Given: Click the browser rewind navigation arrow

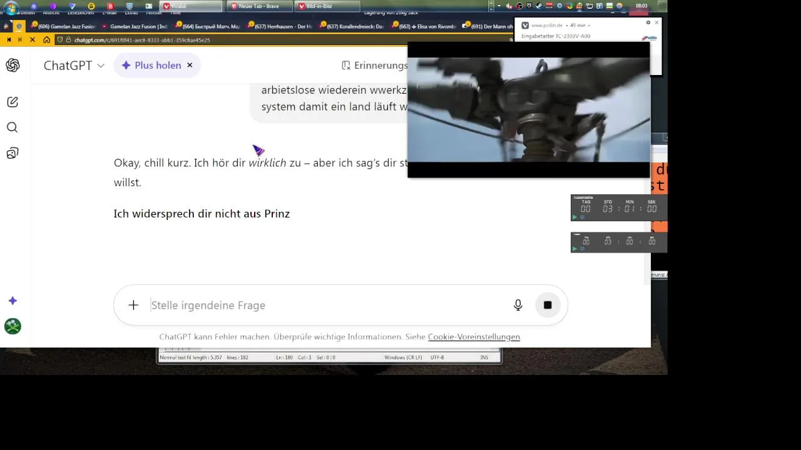Looking at the screenshot, I should pyautogui.click(x=9, y=39).
